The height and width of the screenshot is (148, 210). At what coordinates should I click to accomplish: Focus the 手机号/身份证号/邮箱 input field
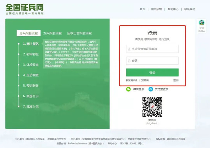pyautogui.click(x=152, y=49)
